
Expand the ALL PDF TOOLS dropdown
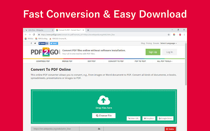(165, 61)
